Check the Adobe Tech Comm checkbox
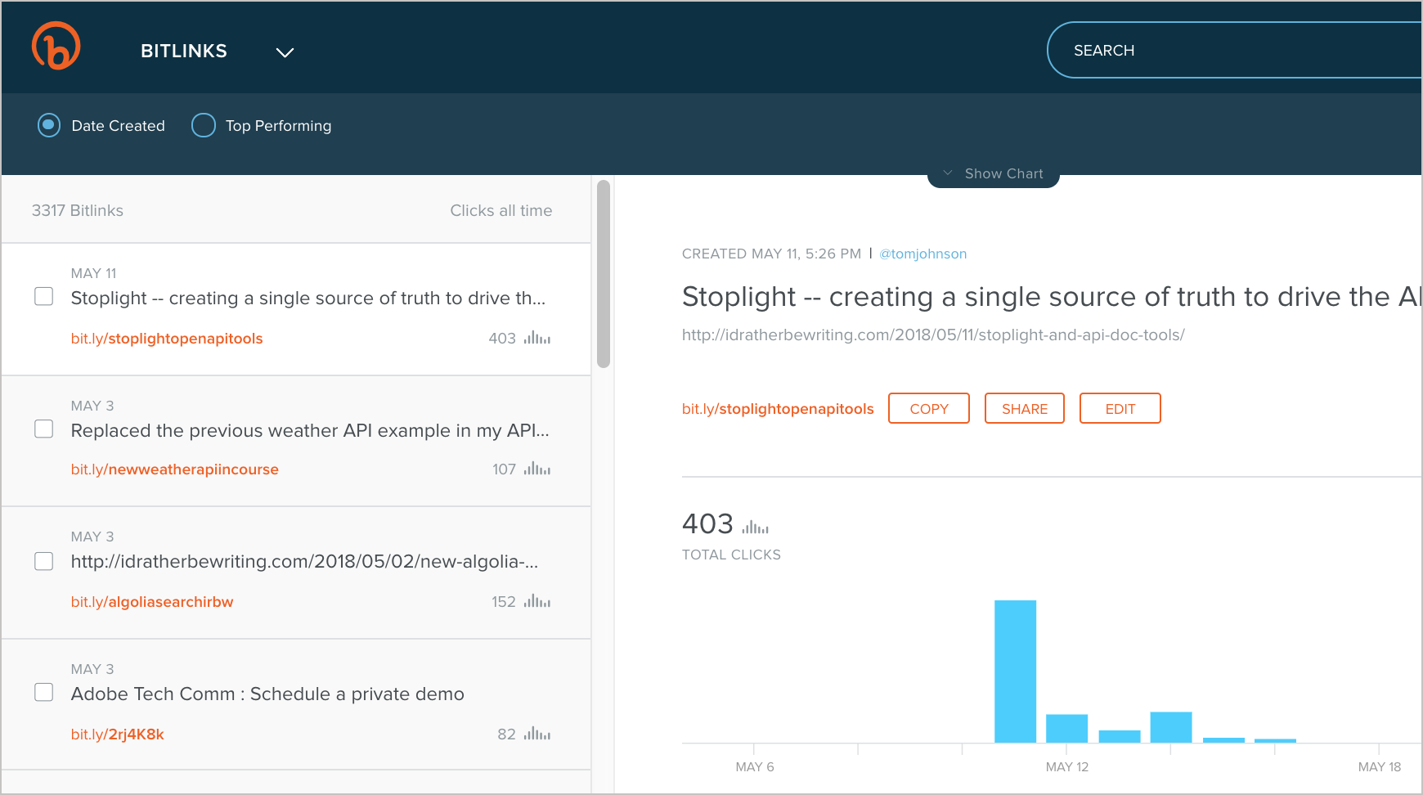The height and width of the screenshot is (795, 1423). pos(44,692)
